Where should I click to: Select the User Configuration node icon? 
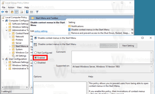[7, 59]
